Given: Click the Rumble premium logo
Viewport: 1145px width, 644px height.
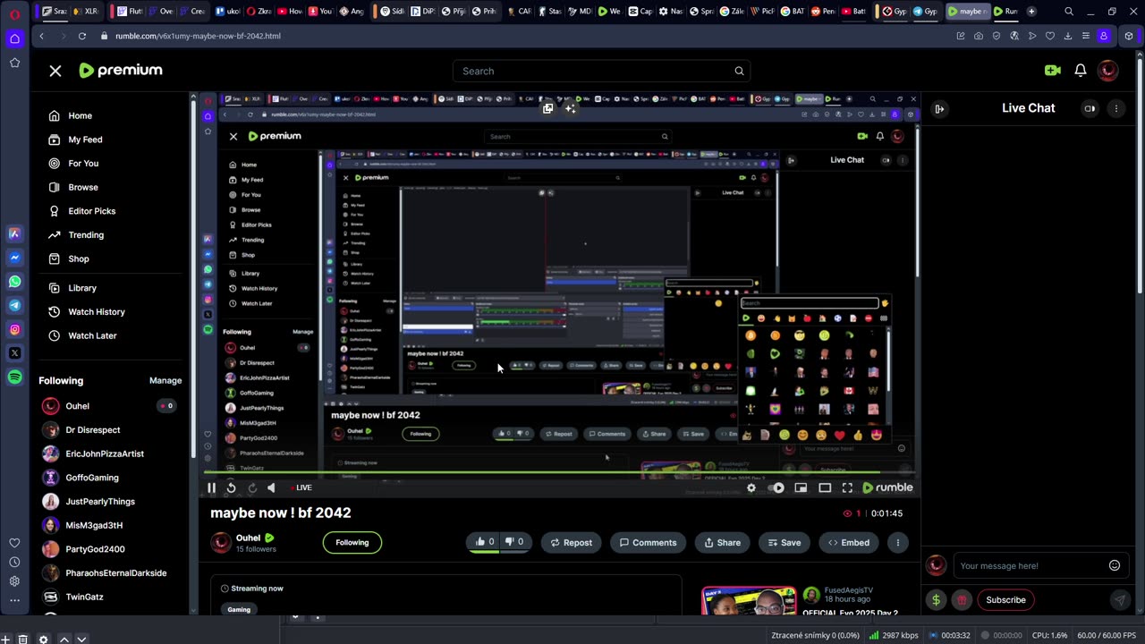Looking at the screenshot, I should (x=121, y=70).
